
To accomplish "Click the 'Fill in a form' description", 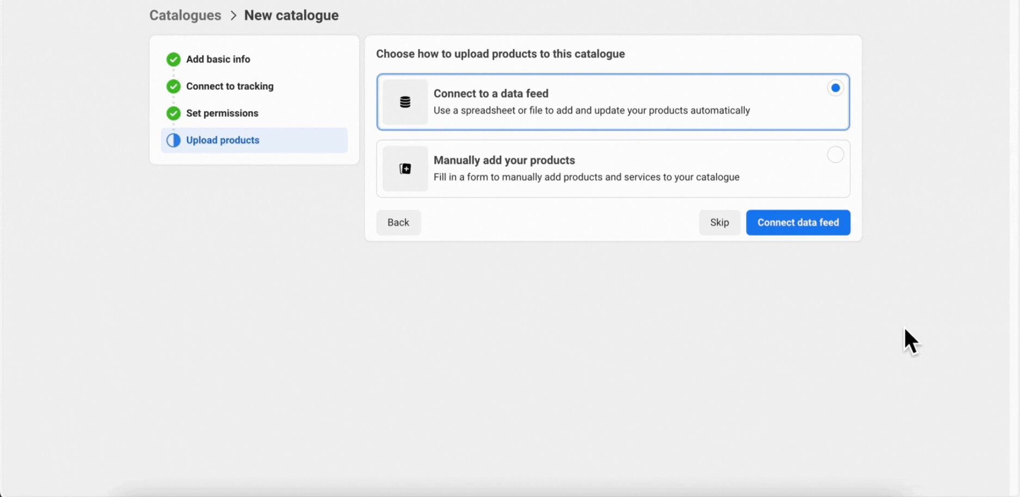I will [586, 177].
